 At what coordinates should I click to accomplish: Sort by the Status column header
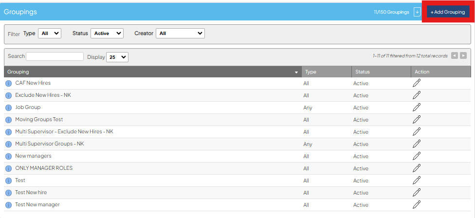click(381, 72)
